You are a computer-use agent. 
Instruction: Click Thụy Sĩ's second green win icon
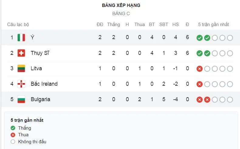coord(207,53)
